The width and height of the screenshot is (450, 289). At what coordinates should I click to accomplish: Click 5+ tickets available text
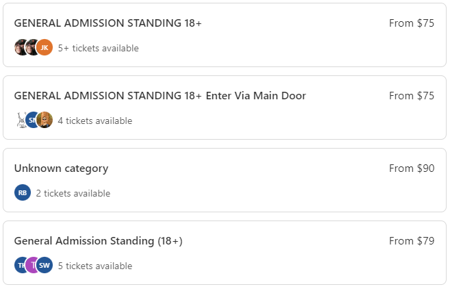98,48
